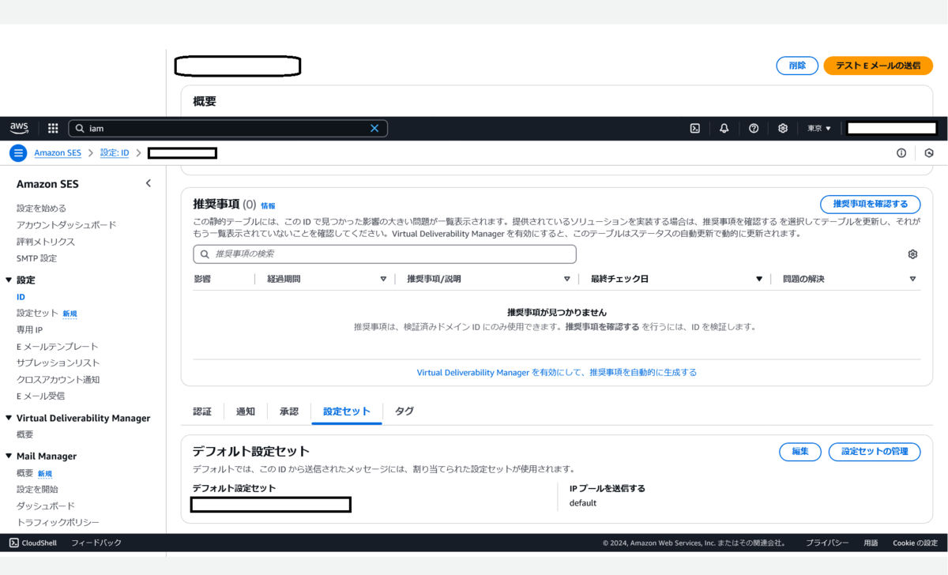The height and width of the screenshot is (575, 948).
Task: Open the info panel circle icon
Action: click(901, 153)
